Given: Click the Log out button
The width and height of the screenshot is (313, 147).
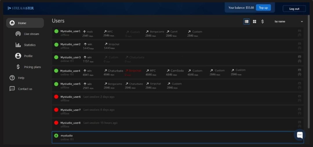Looking at the screenshot, I should [x=294, y=9].
